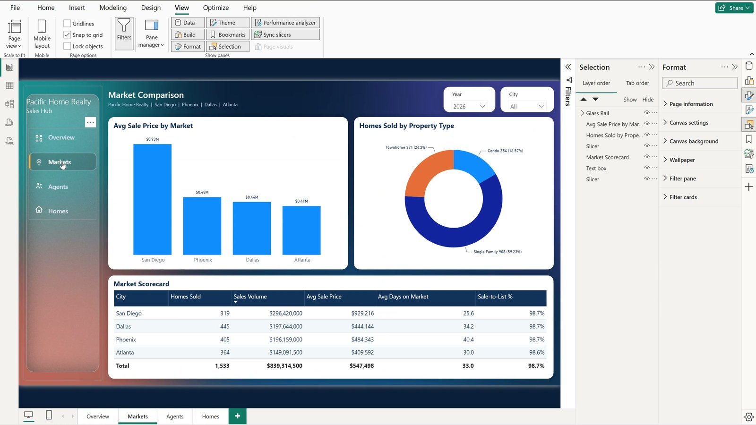The width and height of the screenshot is (756, 425).
Task: Enable the Gridlines checkbox
Action: [67, 24]
